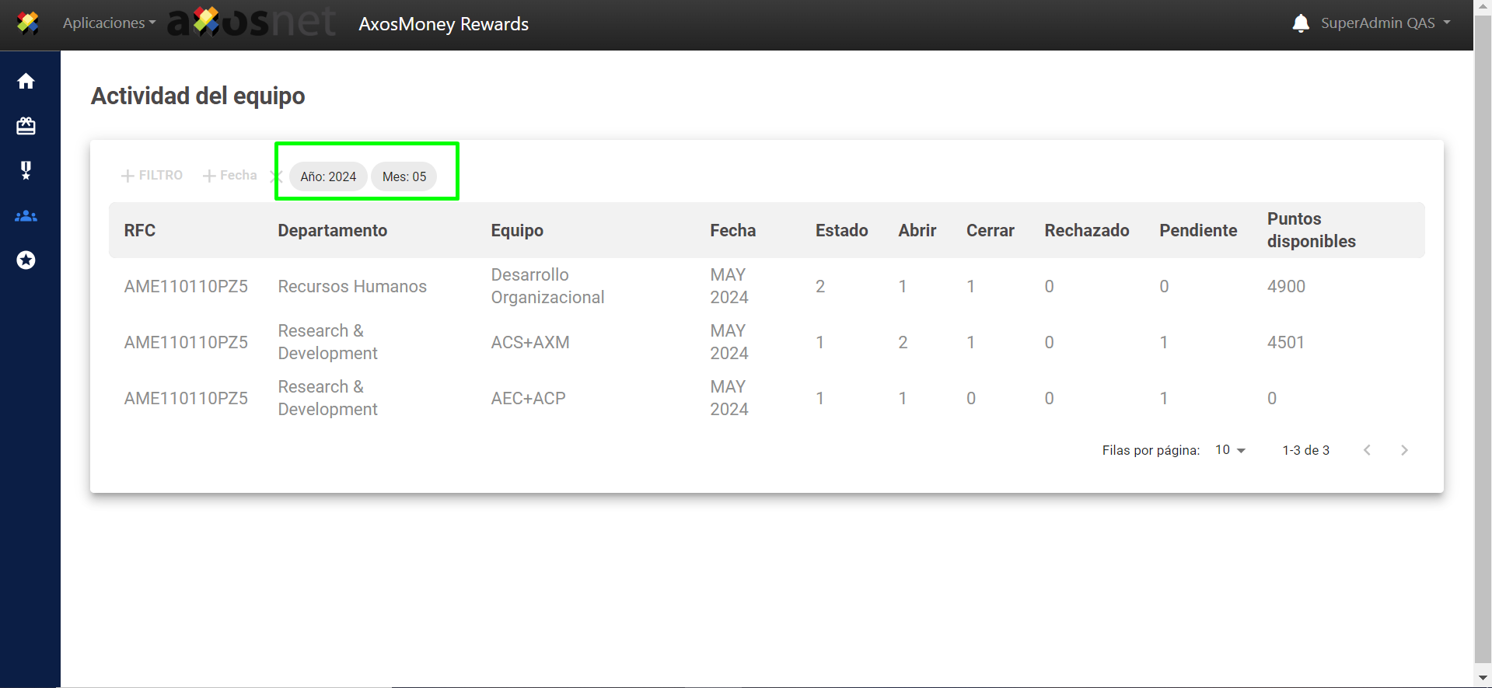The height and width of the screenshot is (688, 1492).
Task: Click the Mes: 05 filter chip
Action: click(404, 176)
